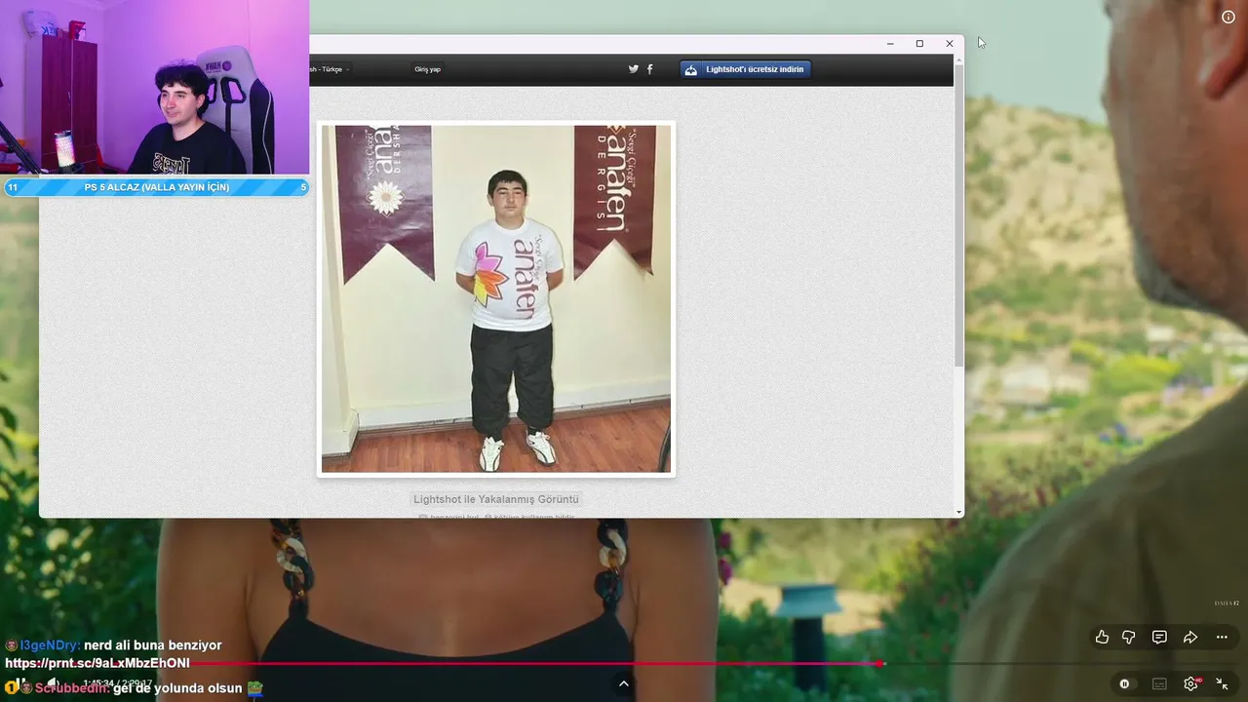Click the Giriş yap sign-in link

pyautogui.click(x=427, y=69)
